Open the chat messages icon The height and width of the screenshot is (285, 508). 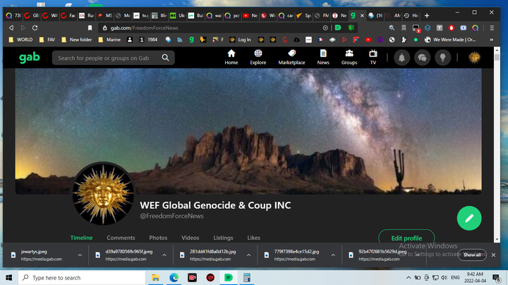[422, 58]
